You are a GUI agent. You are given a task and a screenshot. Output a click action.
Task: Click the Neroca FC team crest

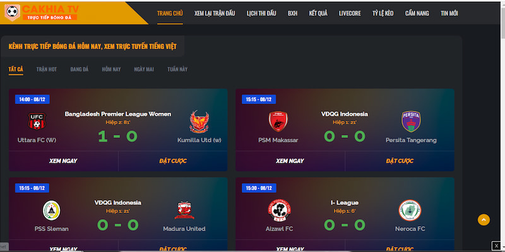410,210
